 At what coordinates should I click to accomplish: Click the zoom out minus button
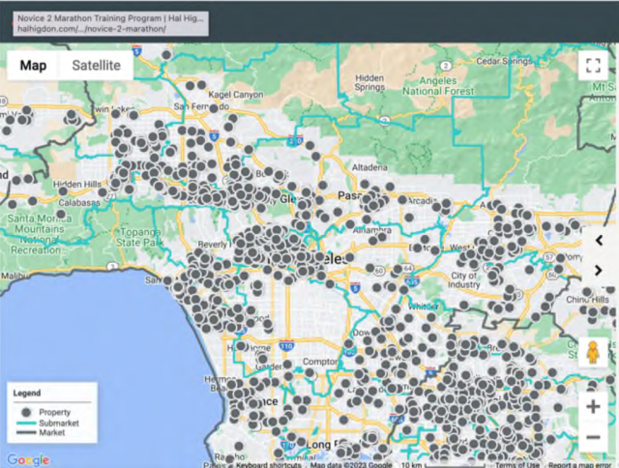tap(593, 438)
